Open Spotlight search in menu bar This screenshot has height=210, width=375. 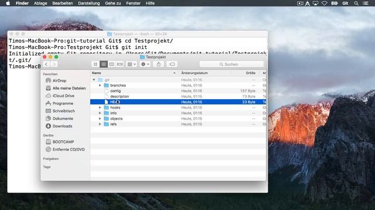click(x=356, y=3)
